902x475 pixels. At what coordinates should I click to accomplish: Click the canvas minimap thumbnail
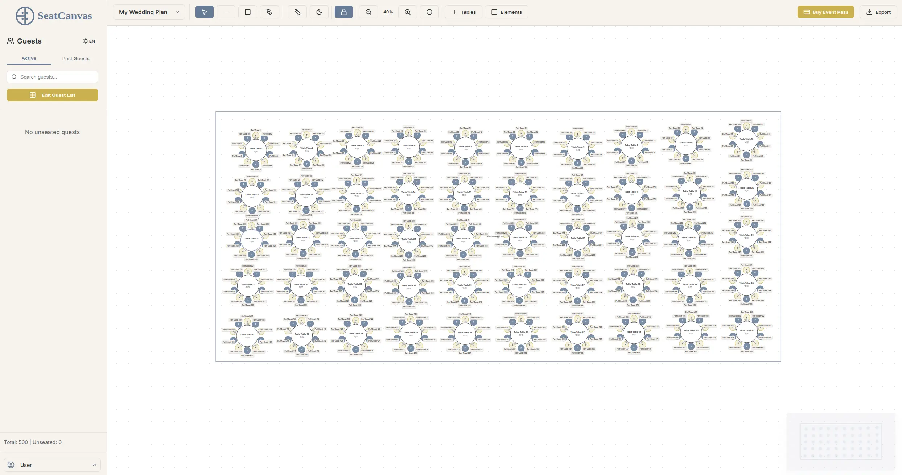[x=841, y=441]
